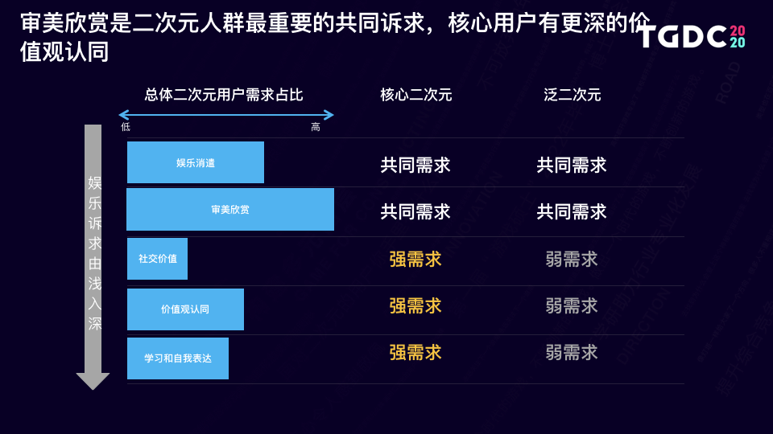Click the TGDC 2020 logo
Image resolution: width=773 pixels, height=434 pixels.
click(692, 36)
